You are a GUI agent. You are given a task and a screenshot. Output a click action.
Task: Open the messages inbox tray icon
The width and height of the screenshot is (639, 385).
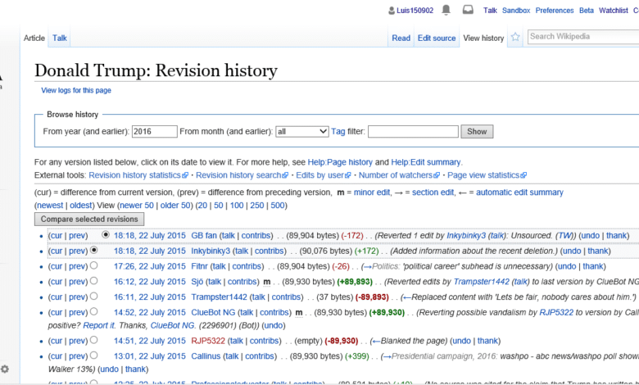click(x=468, y=9)
